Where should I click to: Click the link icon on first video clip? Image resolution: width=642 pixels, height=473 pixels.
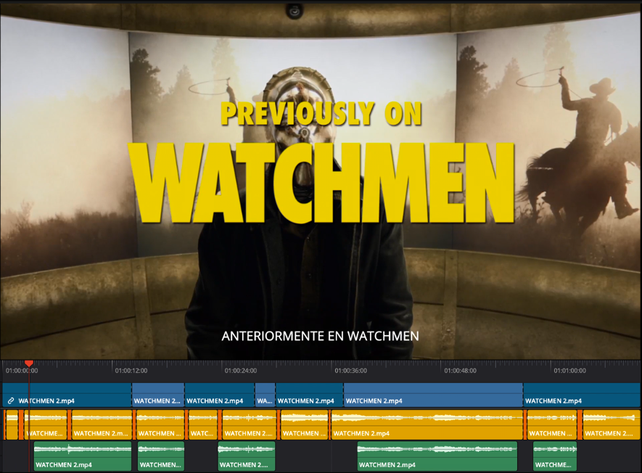tap(11, 400)
